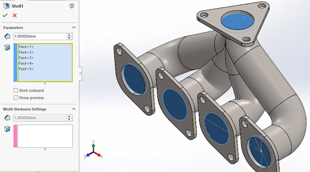Collapse the Multi-thickness Settings section
This screenshot has width=310, height=172.
click(x=74, y=109)
